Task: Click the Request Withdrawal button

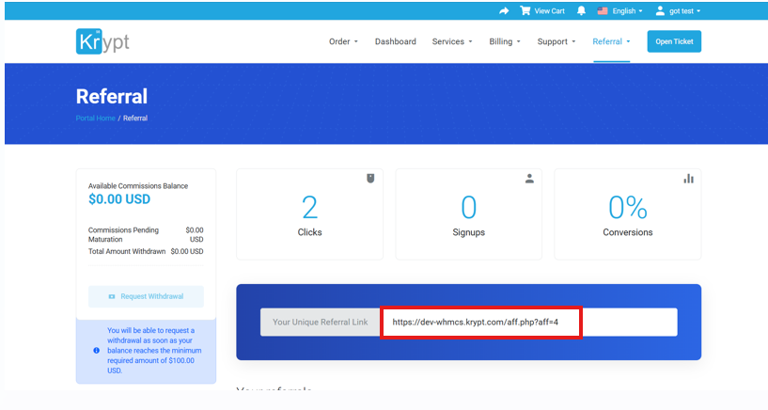Action: (x=146, y=296)
